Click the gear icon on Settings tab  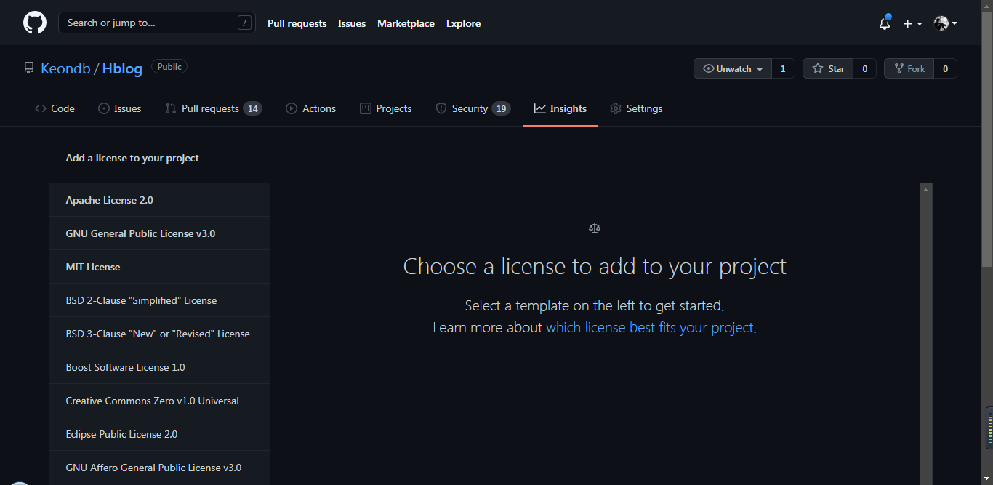click(616, 108)
